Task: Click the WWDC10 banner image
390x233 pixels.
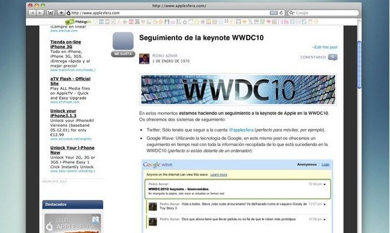Action: tap(238, 89)
